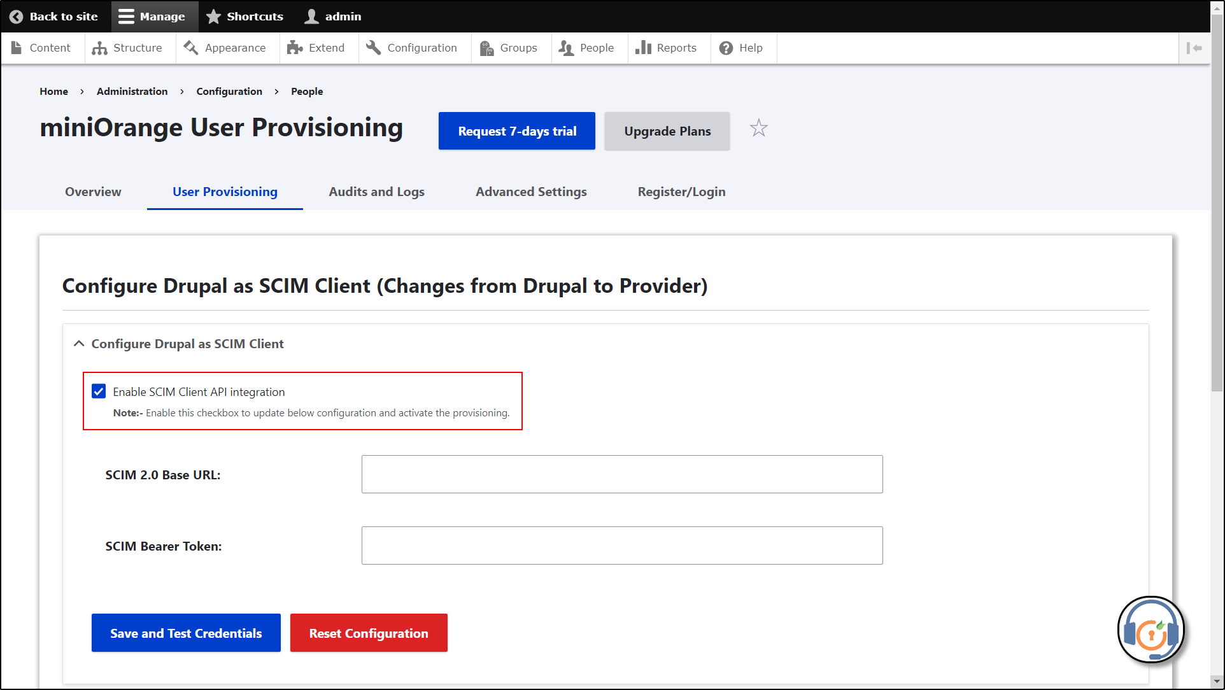Click the Groups menu label
1225x690 pixels.
pyautogui.click(x=519, y=48)
